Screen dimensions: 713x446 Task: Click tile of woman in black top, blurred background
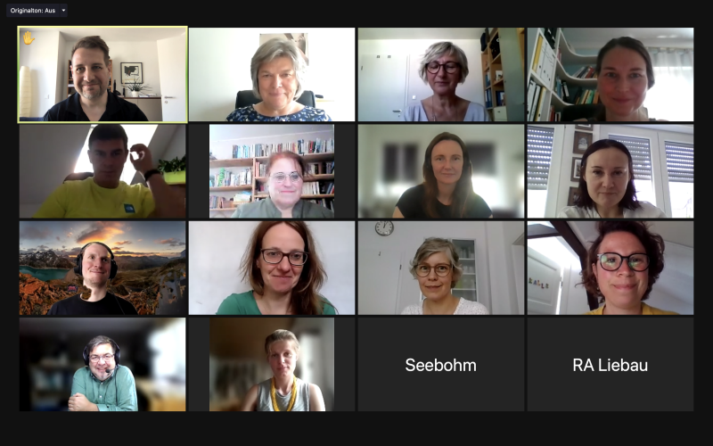[440, 171]
